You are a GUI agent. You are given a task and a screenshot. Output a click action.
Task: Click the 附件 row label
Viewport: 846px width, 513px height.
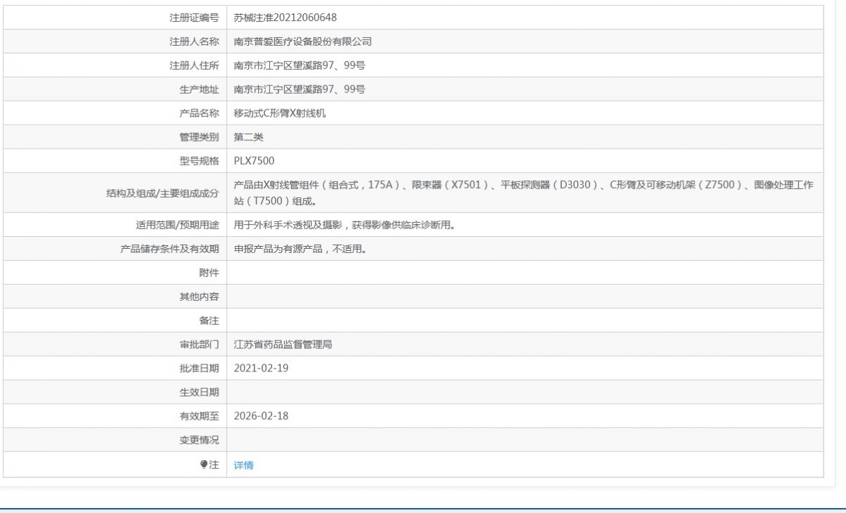(209, 273)
